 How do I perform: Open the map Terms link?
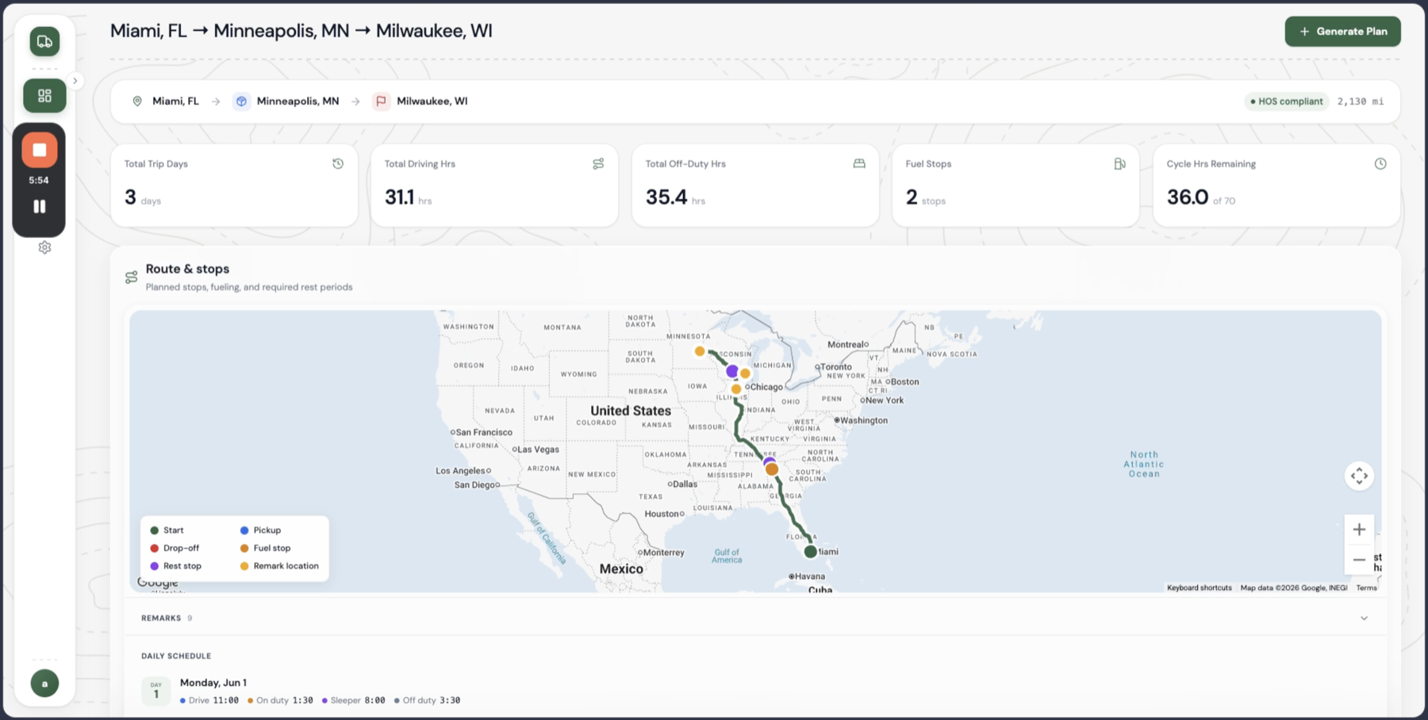coord(1366,588)
